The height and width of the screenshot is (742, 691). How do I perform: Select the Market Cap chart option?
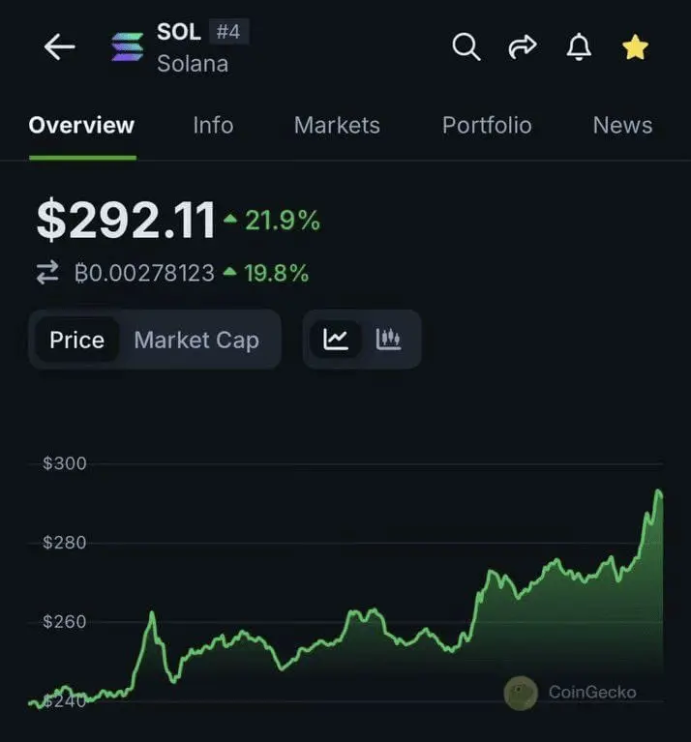[x=196, y=340]
